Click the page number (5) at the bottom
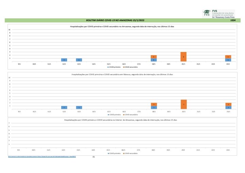 (94, 157)
